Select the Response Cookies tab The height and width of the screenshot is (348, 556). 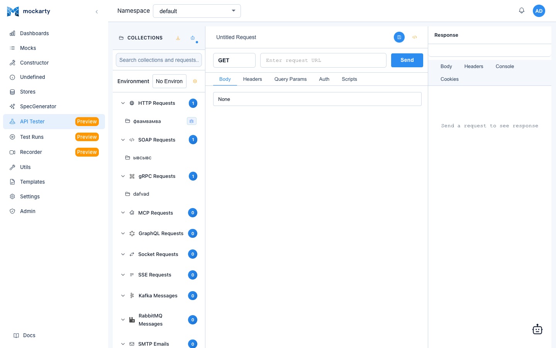[449, 79]
